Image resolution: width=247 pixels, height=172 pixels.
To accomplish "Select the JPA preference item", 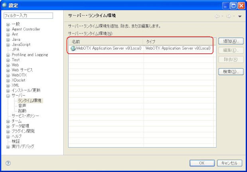I will (16, 50).
